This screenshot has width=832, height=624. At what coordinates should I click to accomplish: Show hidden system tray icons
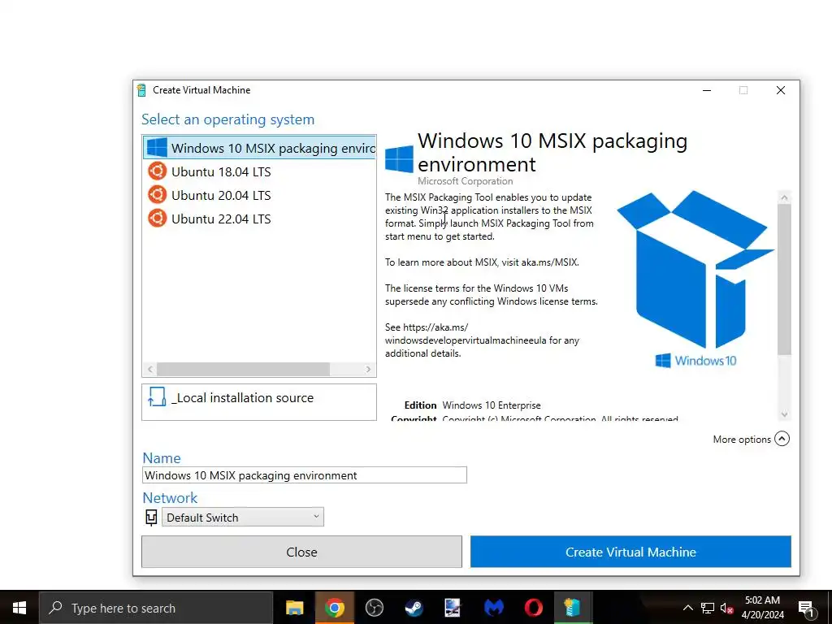(687, 608)
